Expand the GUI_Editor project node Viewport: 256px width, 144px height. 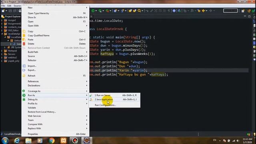(2, 30)
